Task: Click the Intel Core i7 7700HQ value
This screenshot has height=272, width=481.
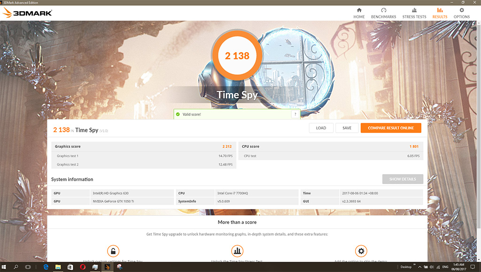Action: coord(233,193)
